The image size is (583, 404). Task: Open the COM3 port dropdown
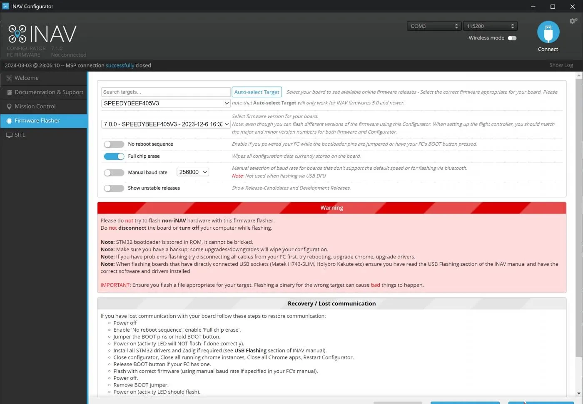click(434, 26)
